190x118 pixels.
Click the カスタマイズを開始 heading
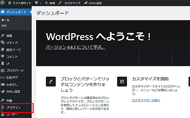point(150,79)
